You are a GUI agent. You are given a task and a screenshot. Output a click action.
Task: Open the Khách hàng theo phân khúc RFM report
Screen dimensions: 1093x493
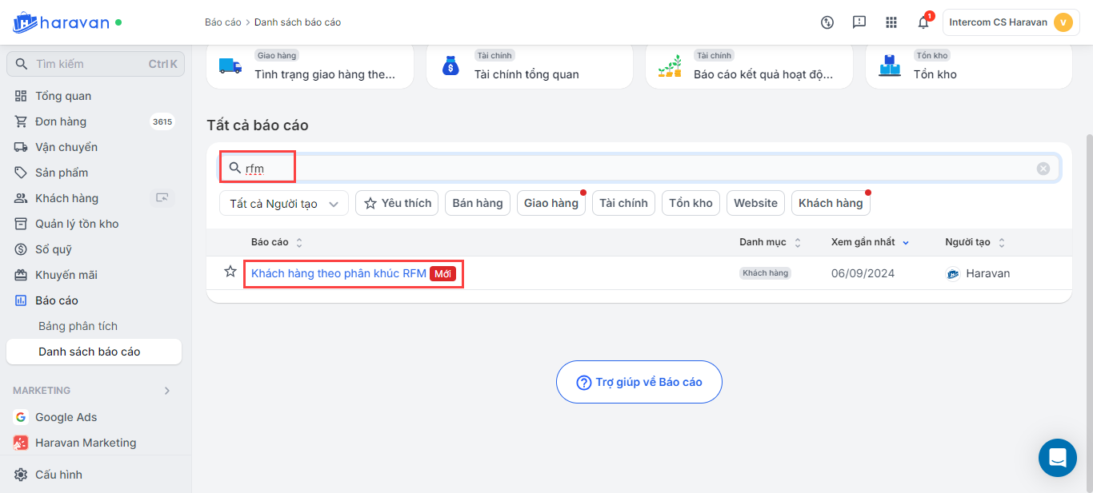(x=338, y=273)
